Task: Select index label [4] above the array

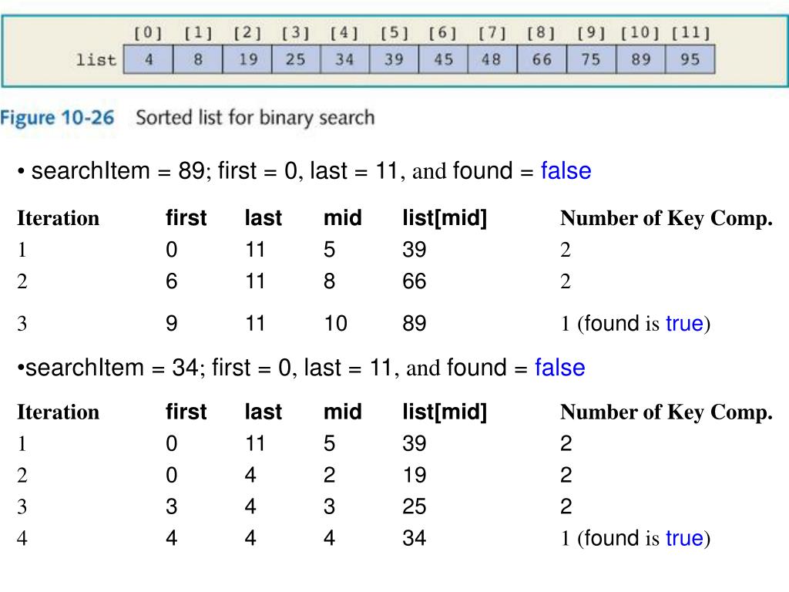Action: pyautogui.click(x=344, y=33)
